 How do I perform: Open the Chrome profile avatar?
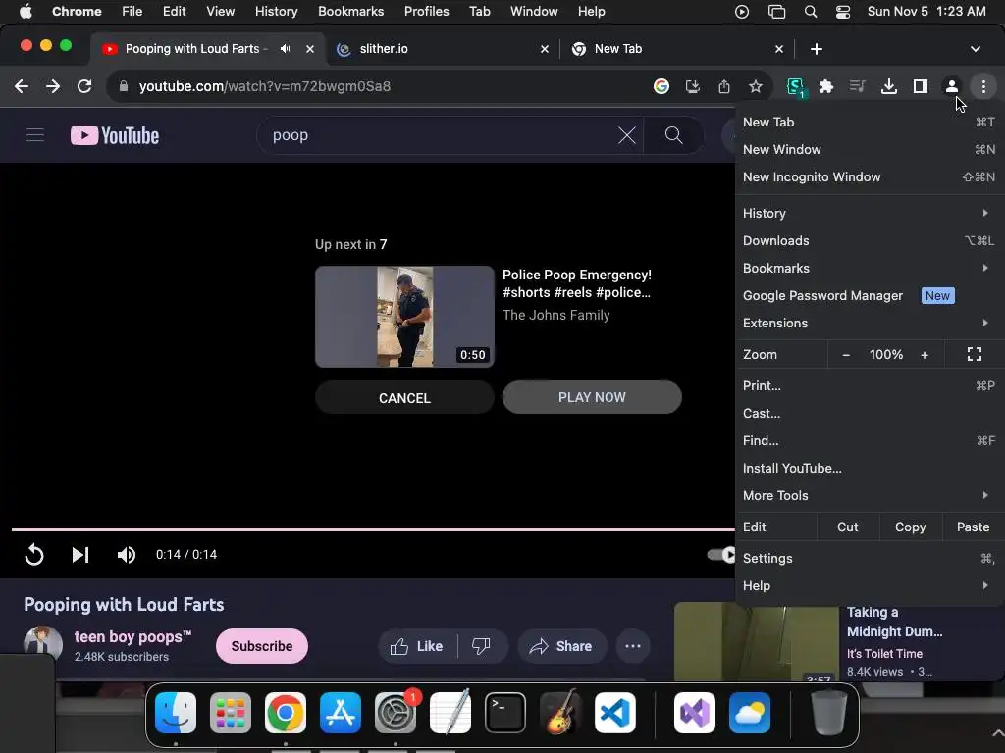pyautogui.click(x=952, y=86)
